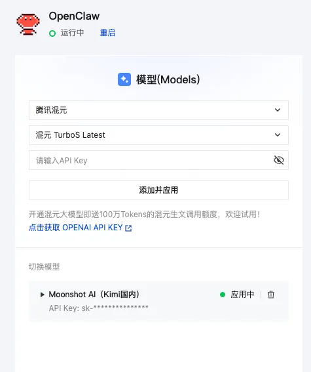Toggle API Key visibility eye icon
The image size is (311, 372).
pos(279,160)
